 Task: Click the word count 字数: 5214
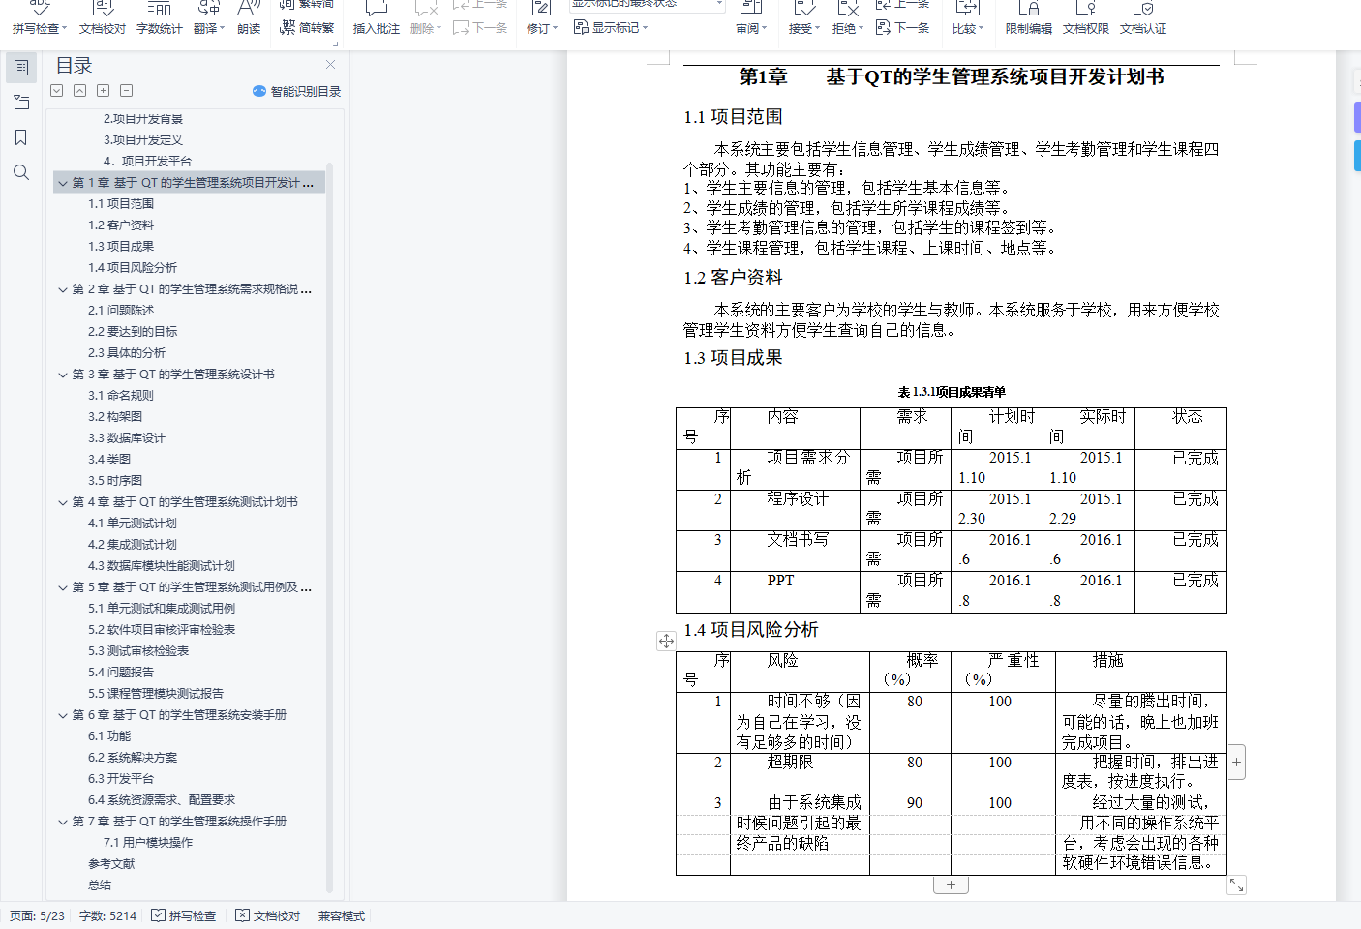tap(107, 915)
